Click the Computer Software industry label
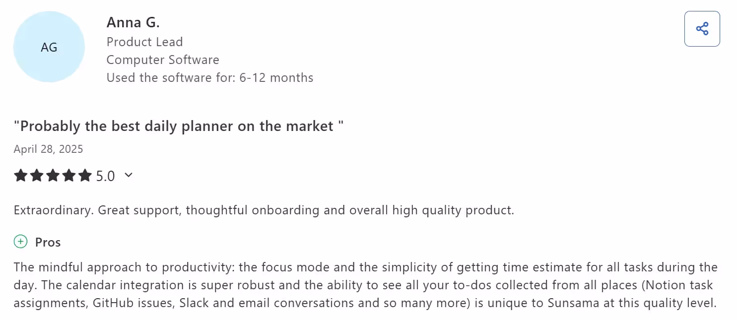The height and width of the screenshot is (320, 737). tap(163, 60)
